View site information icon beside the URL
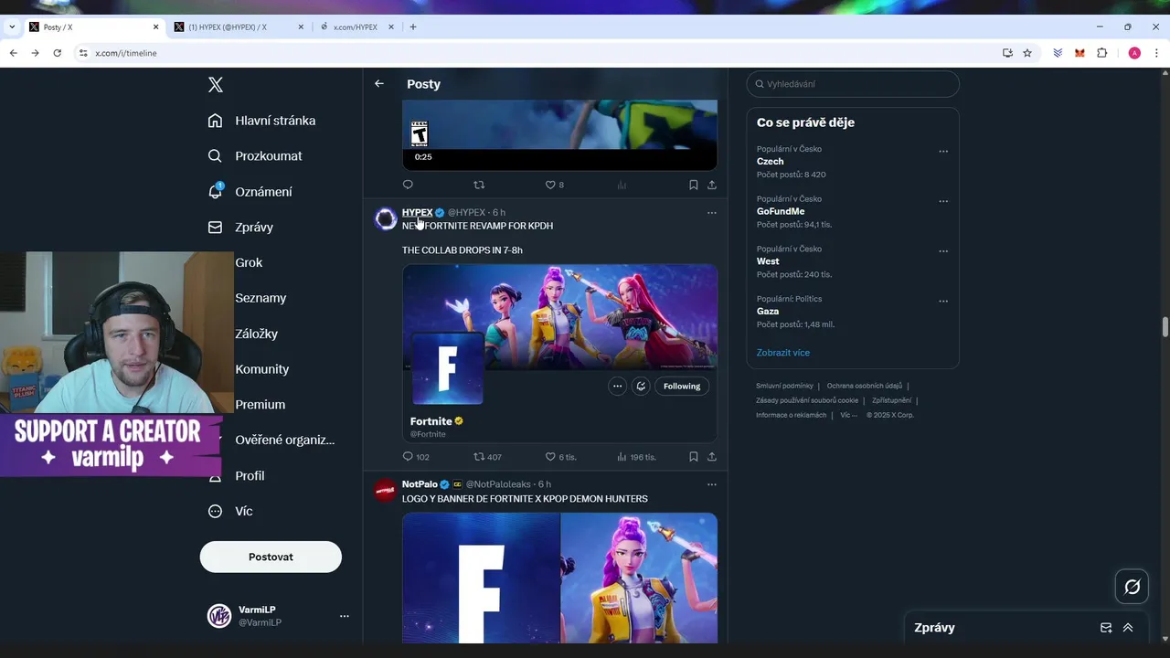 point(83,53)
